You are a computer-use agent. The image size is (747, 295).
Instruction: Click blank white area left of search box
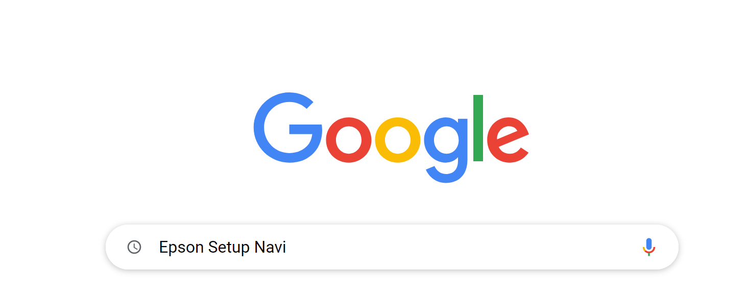[51, 247]
